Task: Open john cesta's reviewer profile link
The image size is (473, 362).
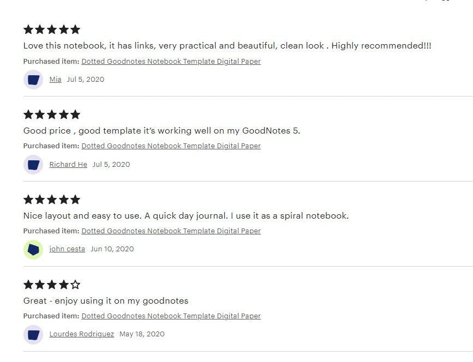Action: 67,249
